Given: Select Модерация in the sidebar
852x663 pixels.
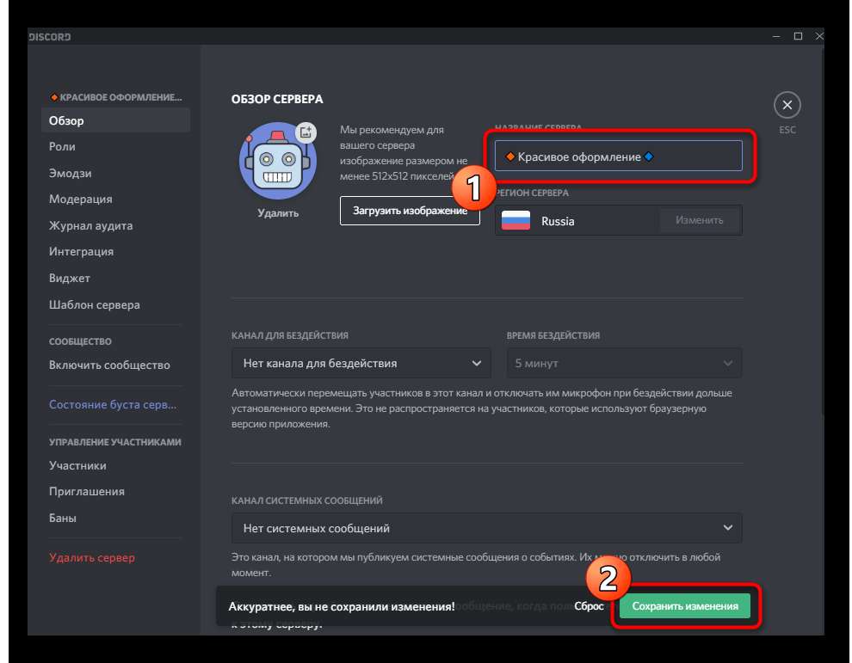Looking at the screenshot, I should tap(80, 200).
